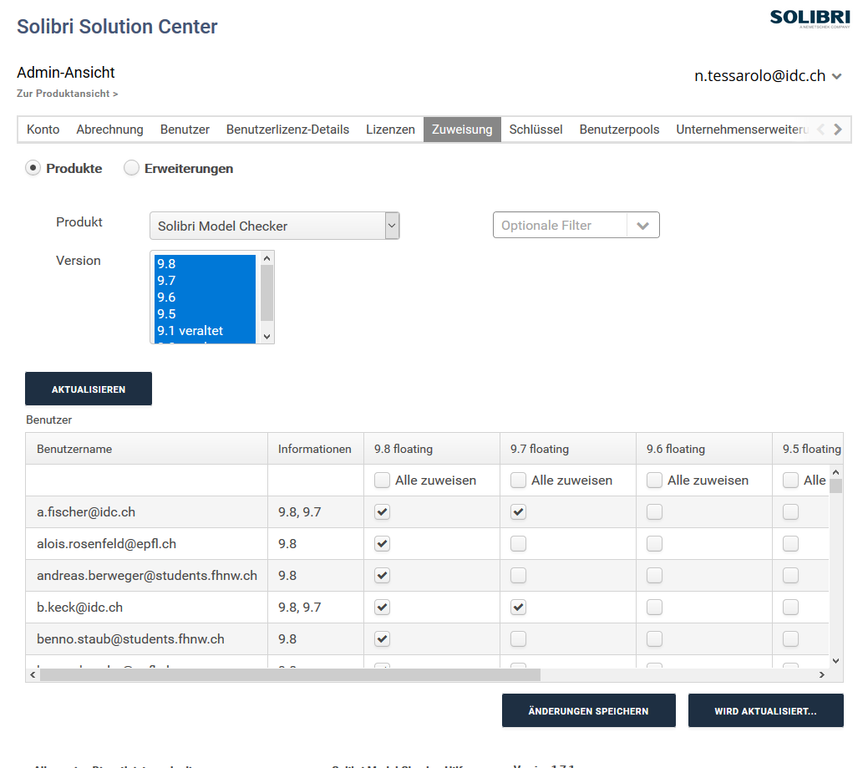The height and width of the screenshot is (768, 868).
Task: Click the WIRD AKTUALISIERT... button
Action: pyautogui.click(x=765, y=710)
